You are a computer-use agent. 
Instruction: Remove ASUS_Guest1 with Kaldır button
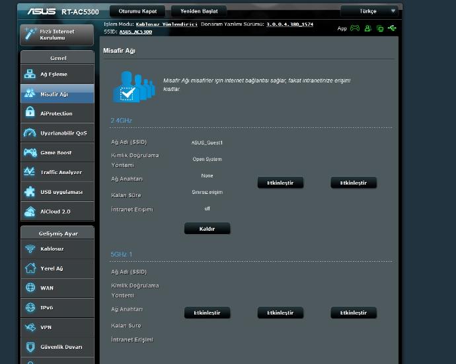tap(207, 229)
